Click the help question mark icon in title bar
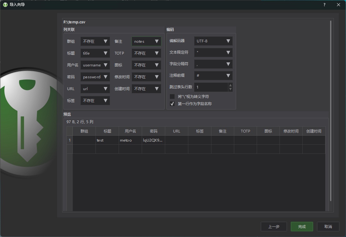The image size is (346, 237). (x=324, y=5)
